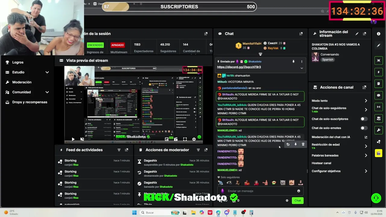This screenshot has width=386, height=217.
Task: Click the ENCENDIDO status badge
Action: tap(95, 45)
